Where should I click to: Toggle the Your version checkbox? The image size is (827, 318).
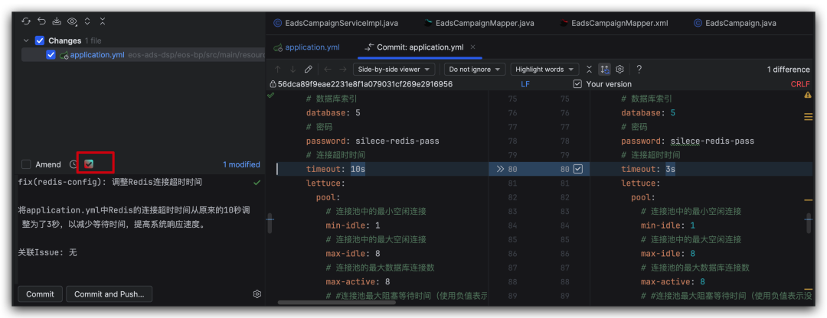click(577, 84)
